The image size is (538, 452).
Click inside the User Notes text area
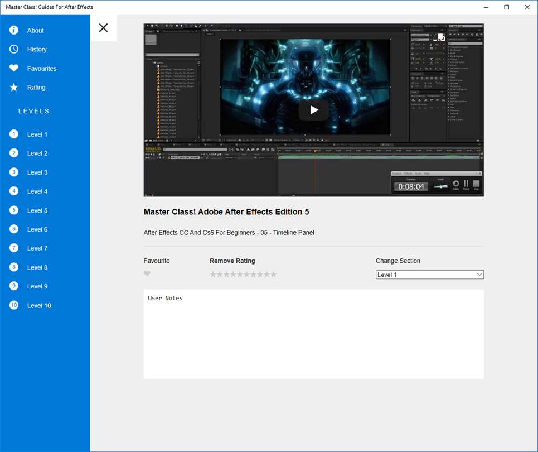point(313,335)
